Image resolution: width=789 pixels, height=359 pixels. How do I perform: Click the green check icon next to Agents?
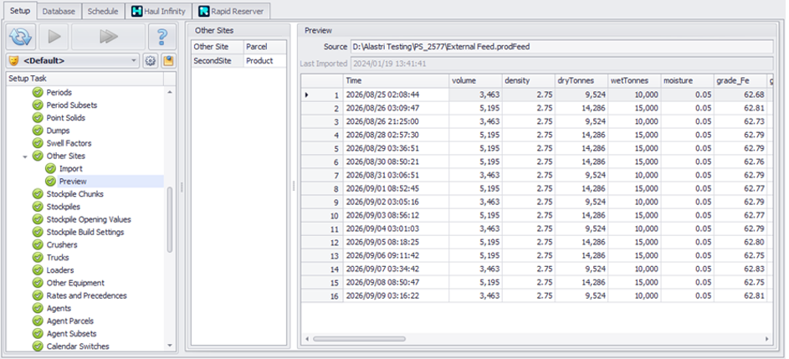pyautogui.click(x=38, y=308)
